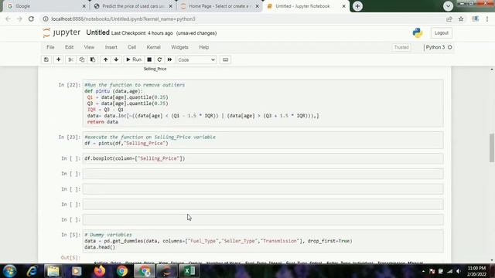The height and width of the screenshot is (278, 495).
Task: Interrupt the kernel with the stop icon
Action: point(149,59)
